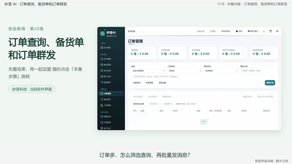The image size is (292, 164).
Task: Click the 金额筛选 button
Action: (x=137, y=83)
